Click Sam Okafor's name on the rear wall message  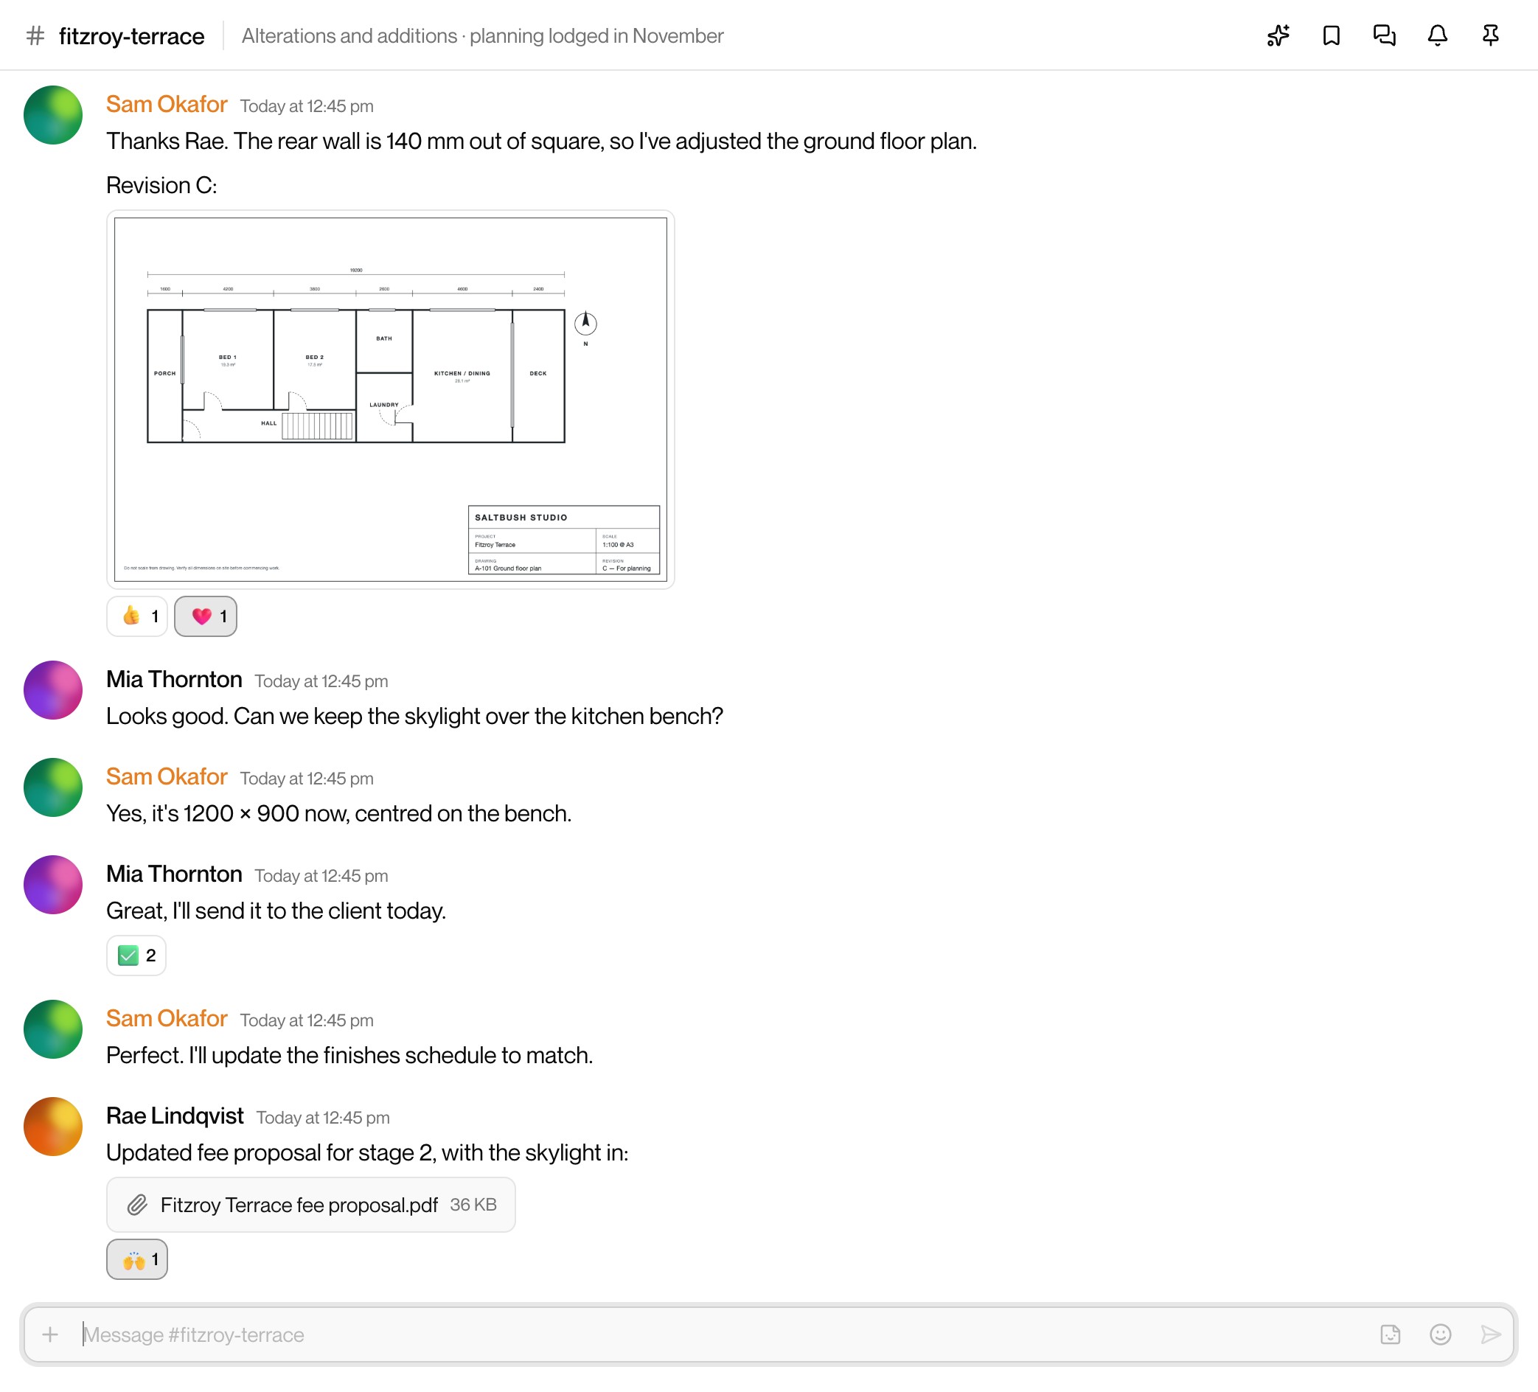coord(167,105)
